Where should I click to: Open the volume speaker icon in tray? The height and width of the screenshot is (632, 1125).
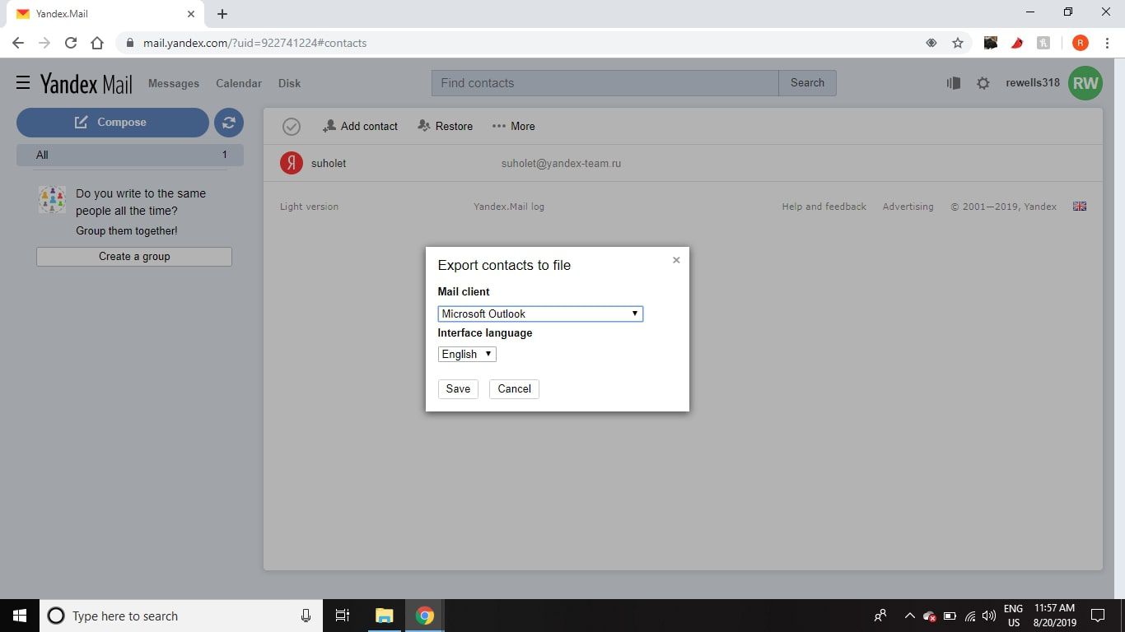coord(989,616)
